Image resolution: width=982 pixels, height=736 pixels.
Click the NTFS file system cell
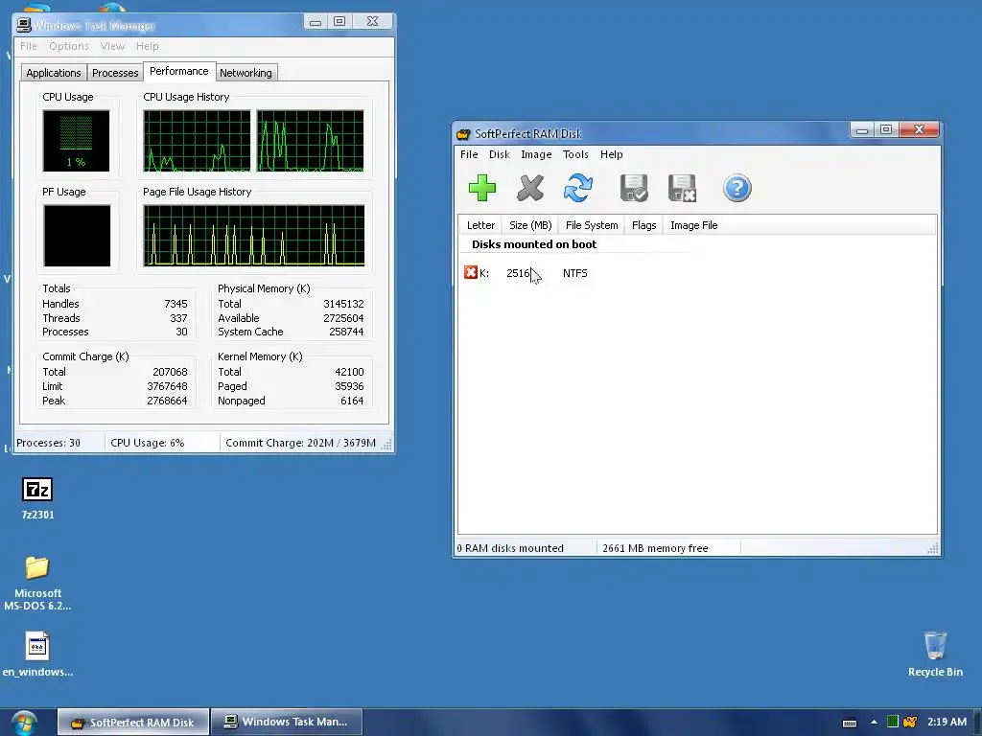coord(575,273)
